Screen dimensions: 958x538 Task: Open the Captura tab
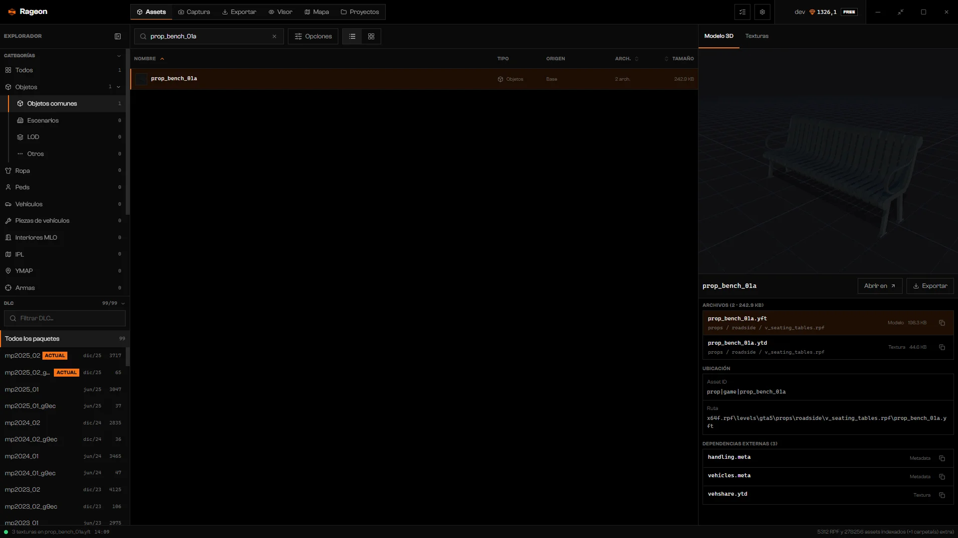click(194, 12)
